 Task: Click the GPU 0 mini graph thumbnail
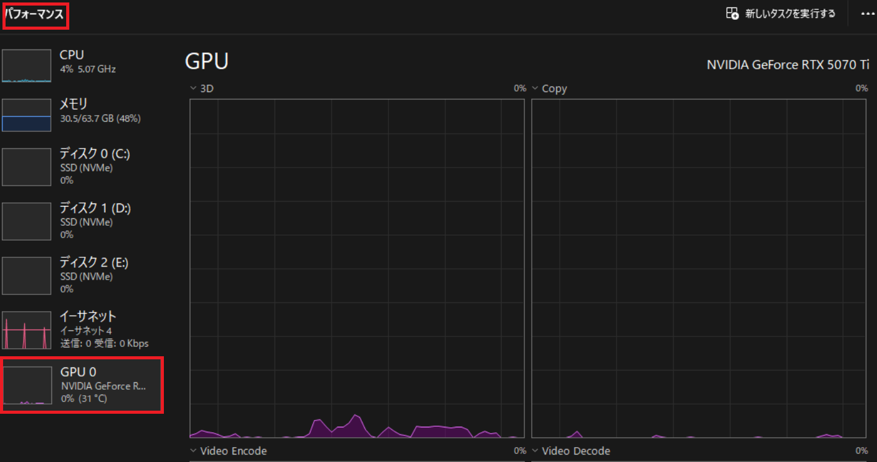pyautogui.click(x=28, y=385)
